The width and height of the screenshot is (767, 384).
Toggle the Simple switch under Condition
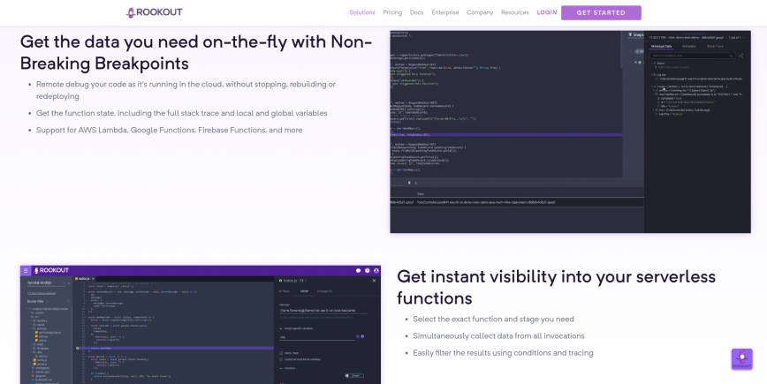coord(354,376)
